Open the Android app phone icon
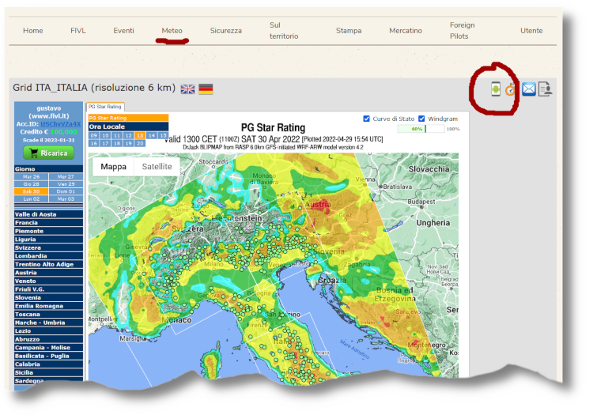 [x=496, y=89]
